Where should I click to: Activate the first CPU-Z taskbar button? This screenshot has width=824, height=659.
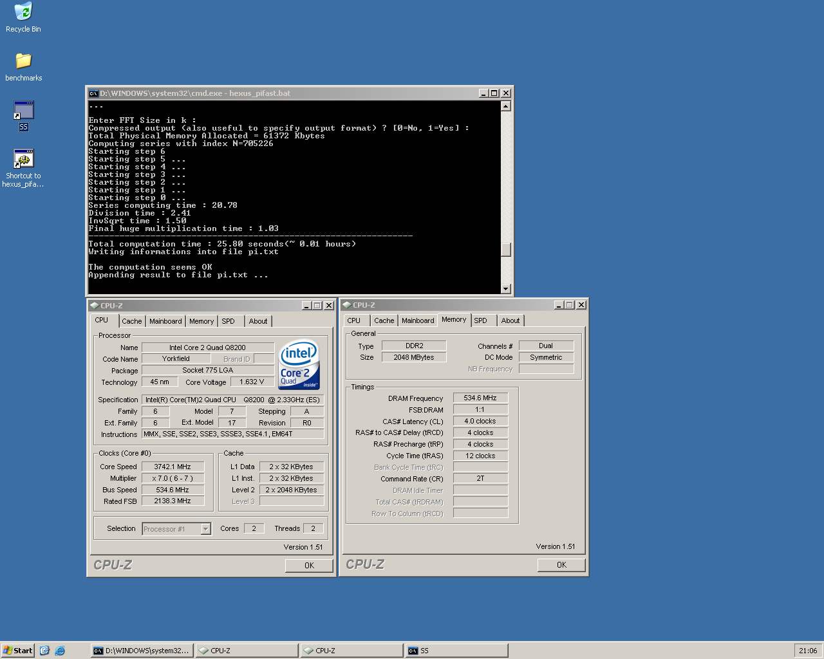(247, 651)
